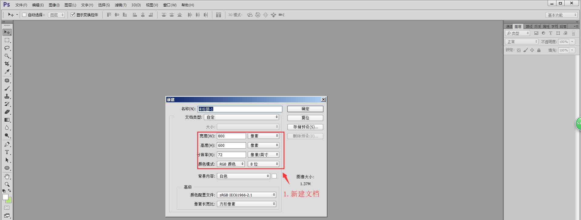The height and width of the screenshot is (220, 581).
Task: Click the lock image pixels brush icon
Action: coord(526,50)
